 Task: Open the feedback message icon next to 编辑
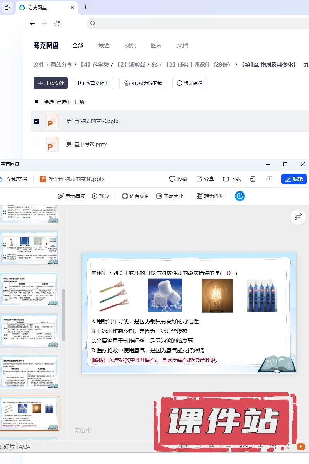270,179
